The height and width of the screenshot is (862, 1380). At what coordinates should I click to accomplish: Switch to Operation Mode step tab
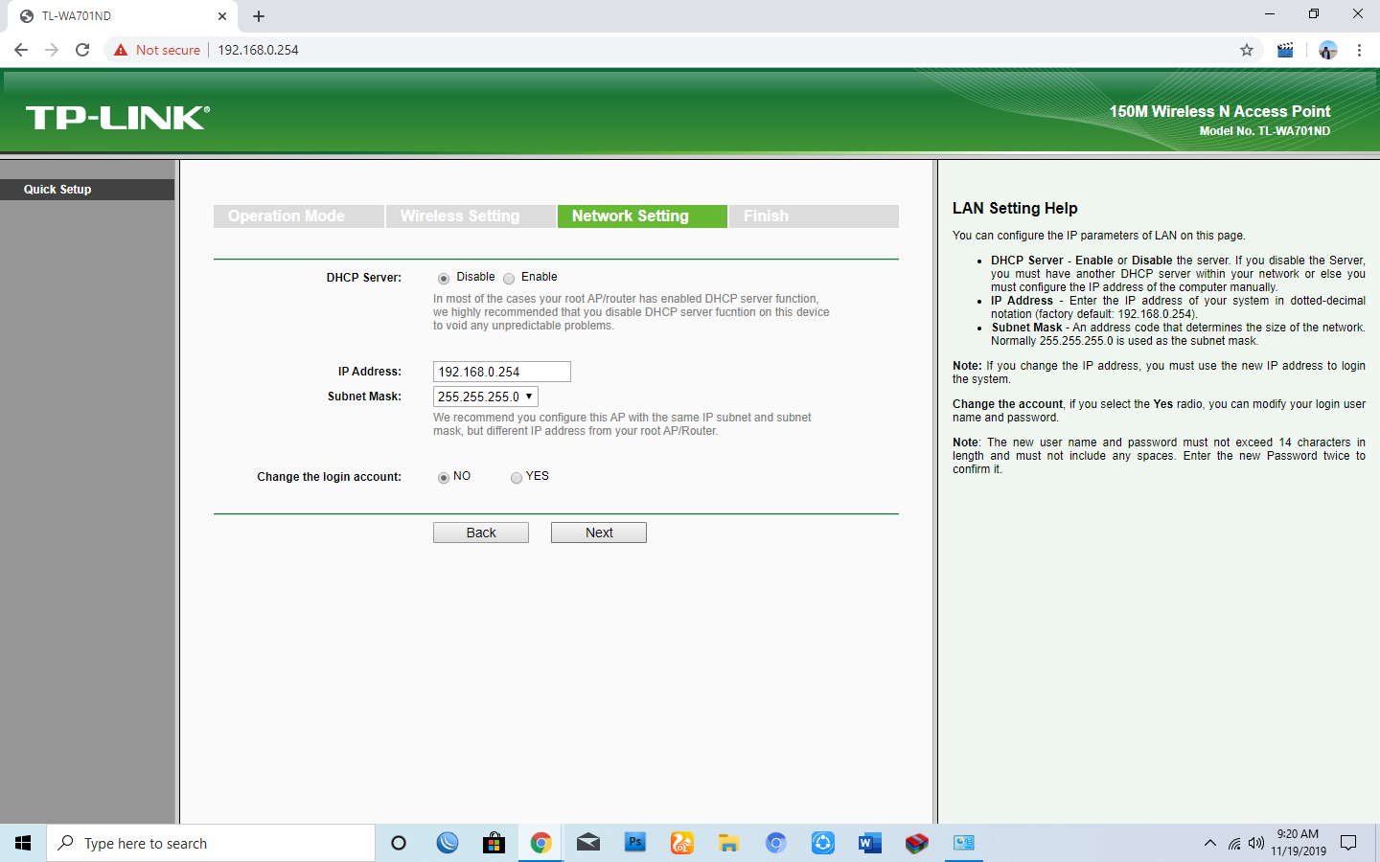[298, 216]
